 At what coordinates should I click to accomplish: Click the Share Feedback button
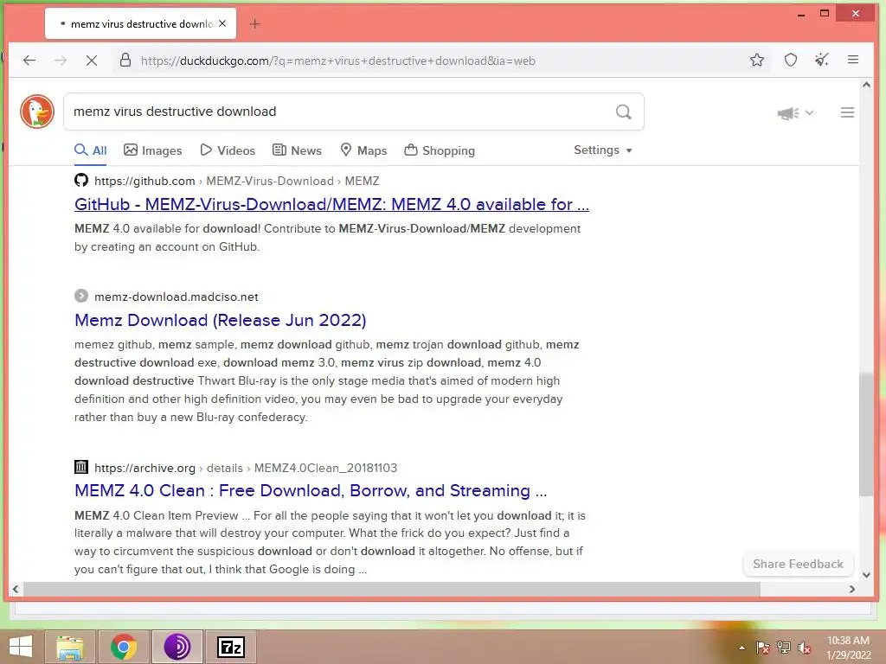point(798,564)
